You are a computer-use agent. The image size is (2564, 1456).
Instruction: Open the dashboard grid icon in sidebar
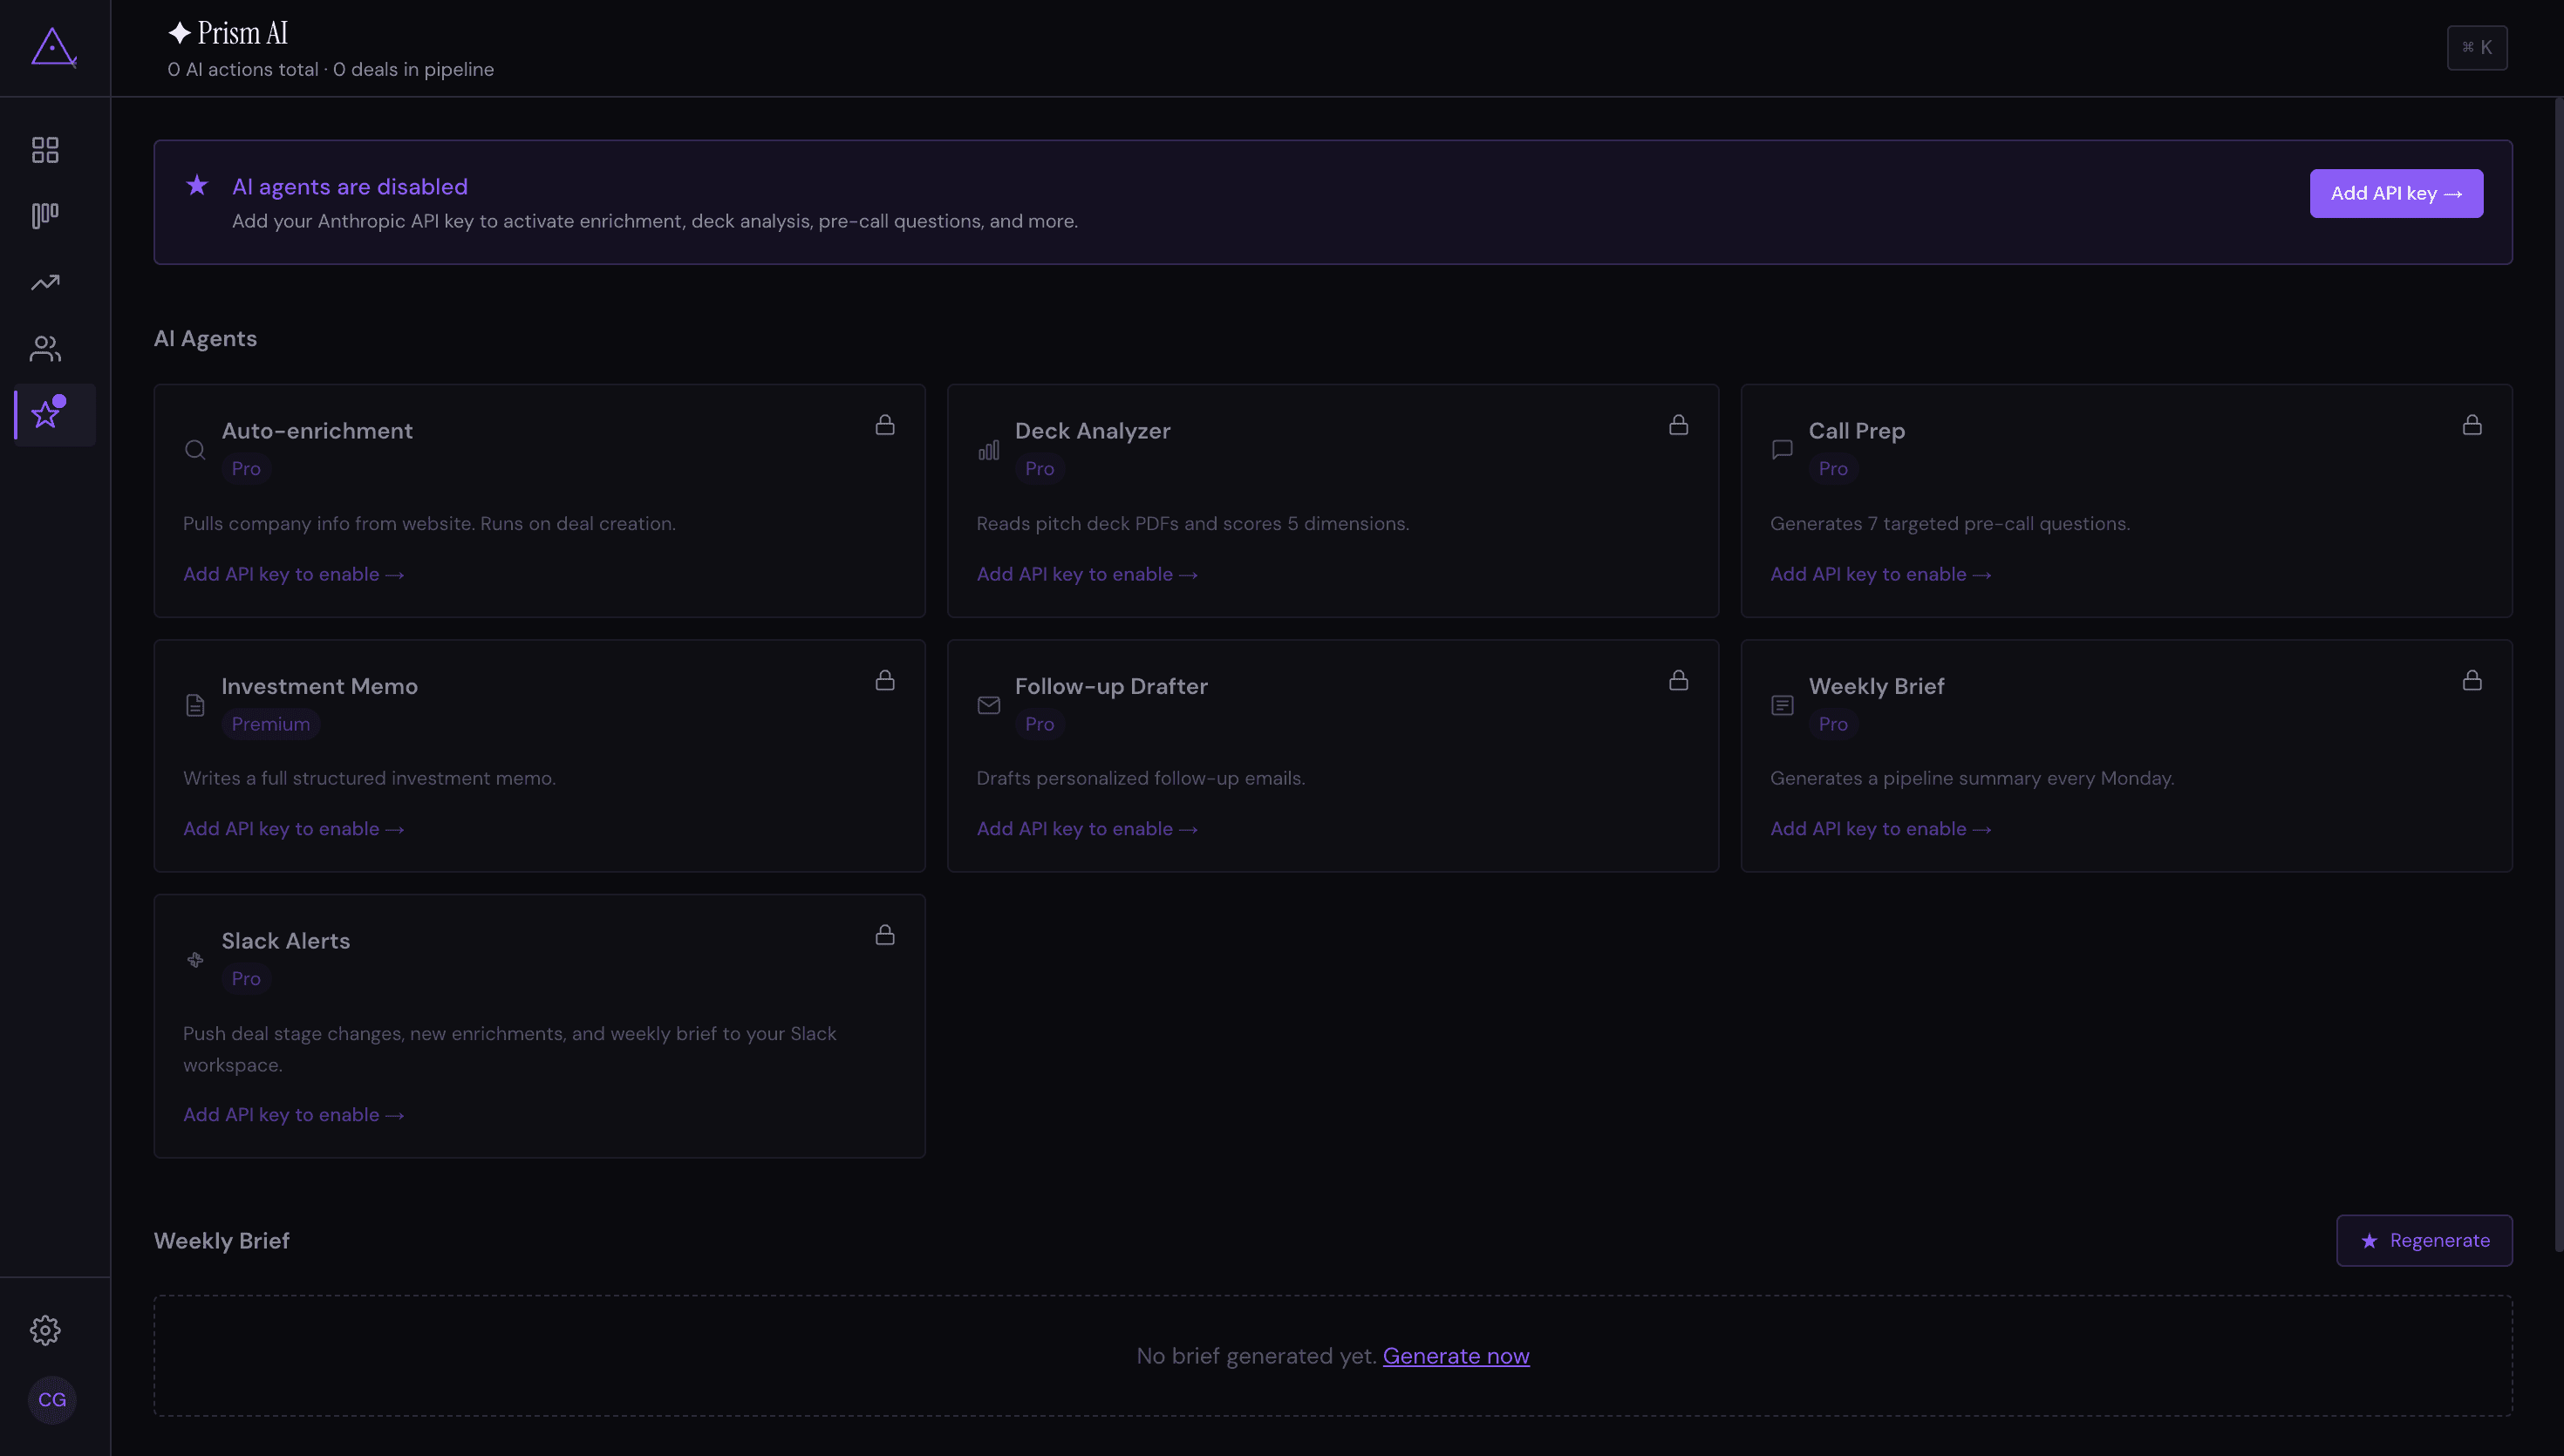click(x=45, y=150)
